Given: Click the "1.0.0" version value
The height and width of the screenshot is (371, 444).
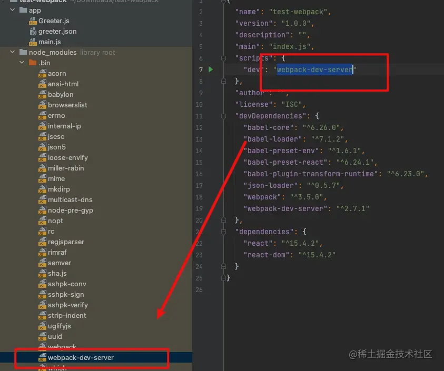Looking at the screenshot, I should point(296,24).
